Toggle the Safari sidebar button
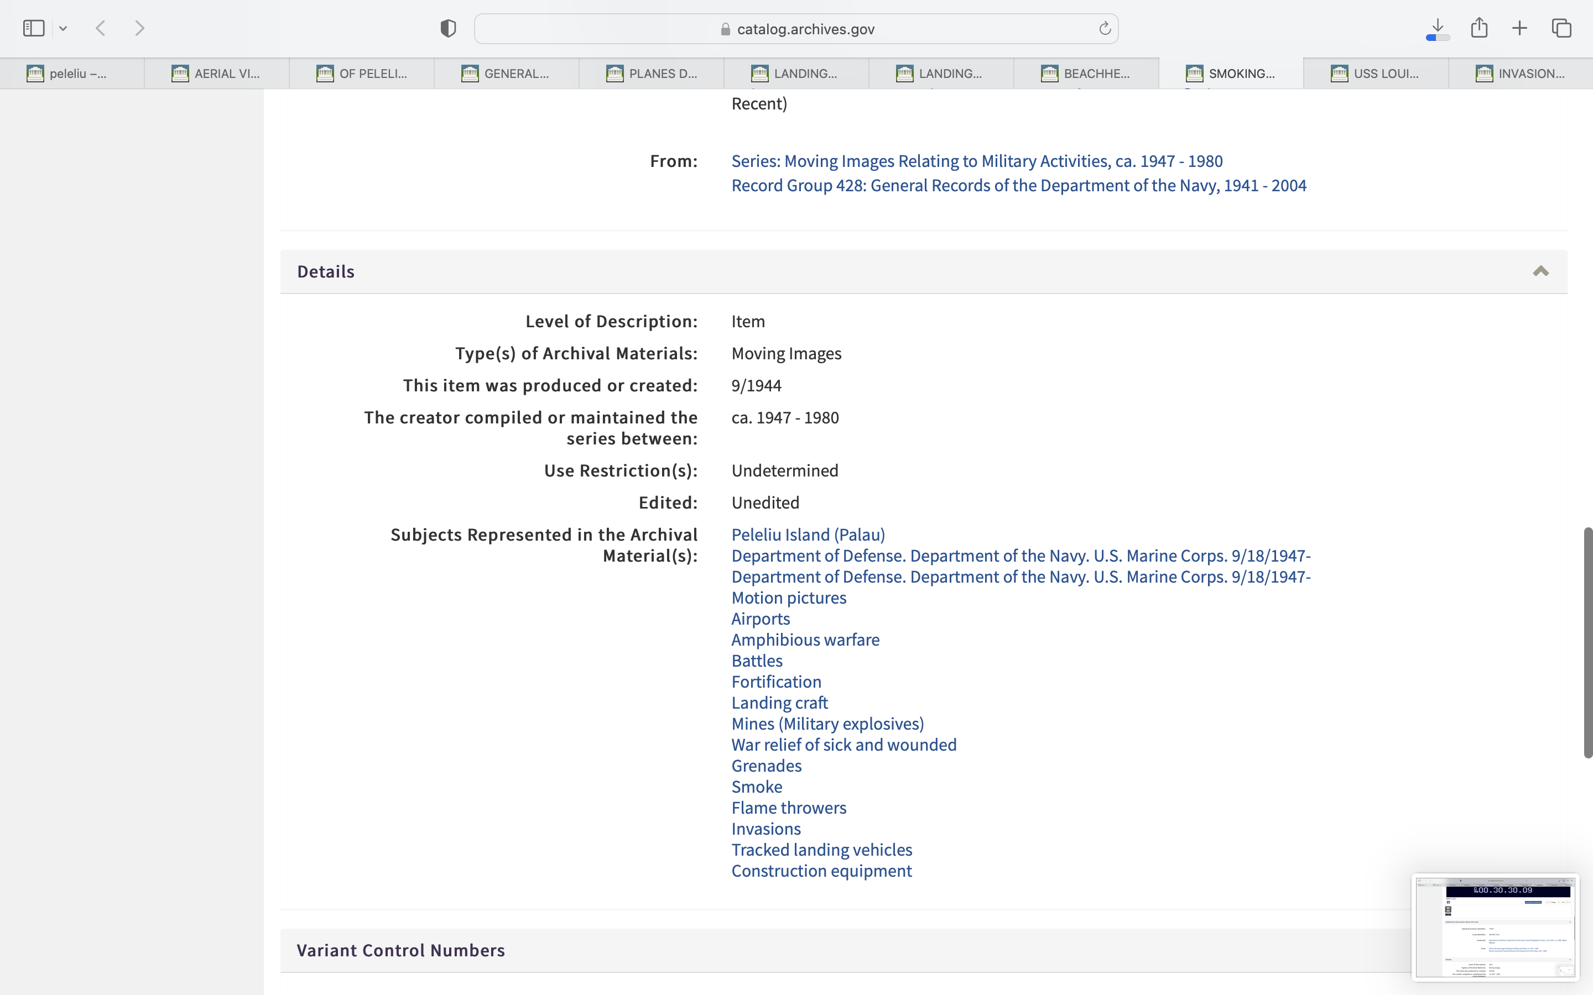This screenshot has height=995, width=1593. point(34,28)
